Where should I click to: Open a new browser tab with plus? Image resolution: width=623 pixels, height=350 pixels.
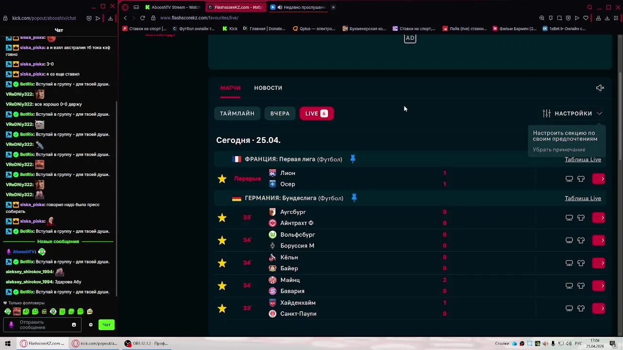pyautogui.click(x=333, y=7)
